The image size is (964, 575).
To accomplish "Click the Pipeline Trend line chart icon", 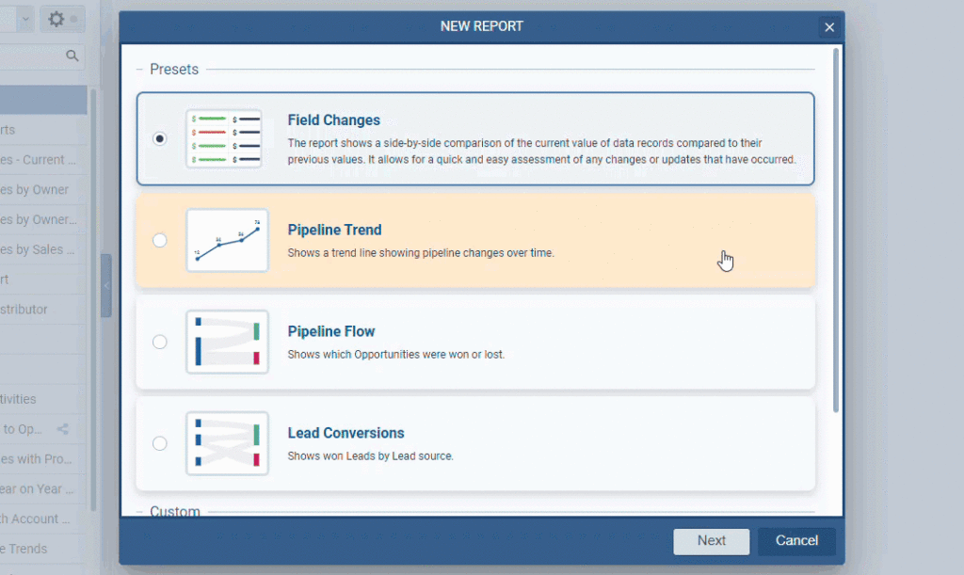I will point(227,240).
